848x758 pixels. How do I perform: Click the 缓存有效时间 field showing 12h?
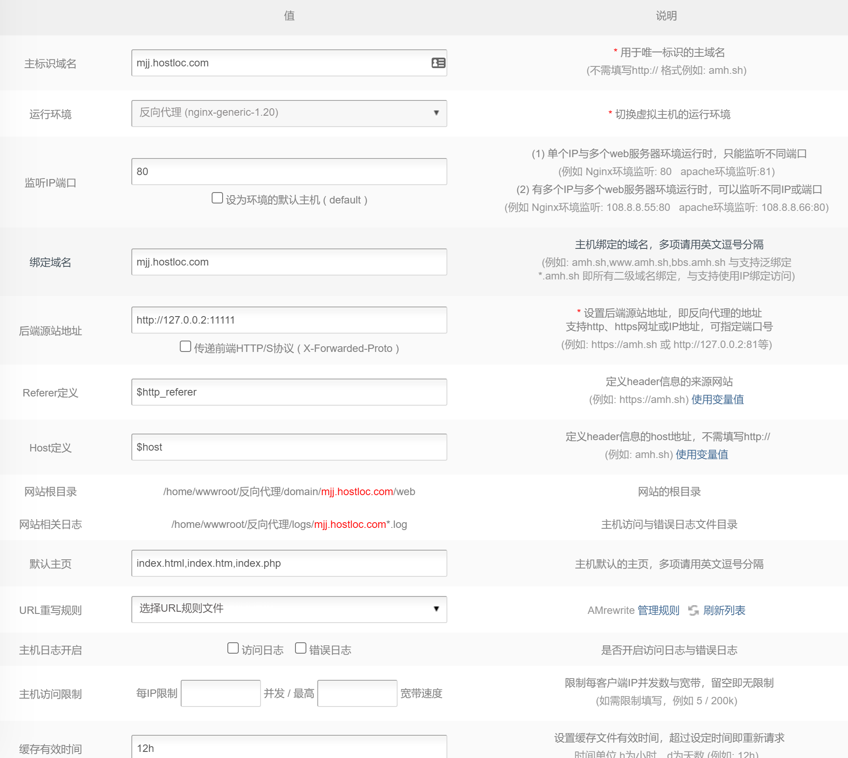pos(289,747)
